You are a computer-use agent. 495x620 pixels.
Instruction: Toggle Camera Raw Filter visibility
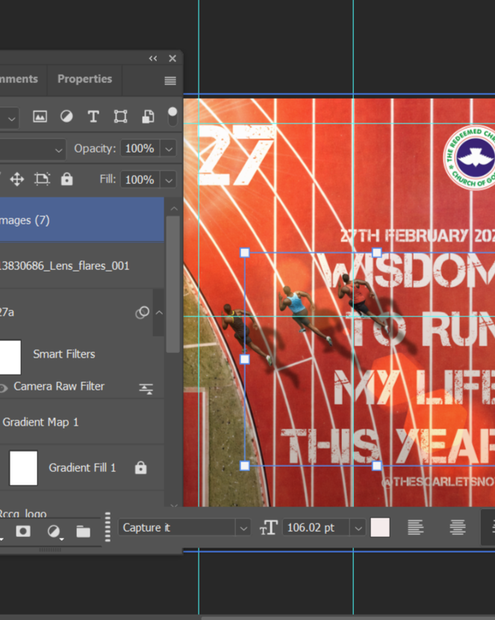pos(3,388)
